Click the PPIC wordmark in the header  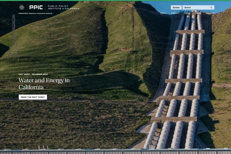(x=36, y=7)
